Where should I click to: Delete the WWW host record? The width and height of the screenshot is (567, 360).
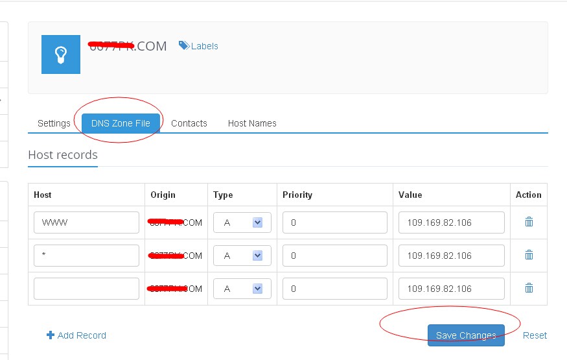pos(529,222)
